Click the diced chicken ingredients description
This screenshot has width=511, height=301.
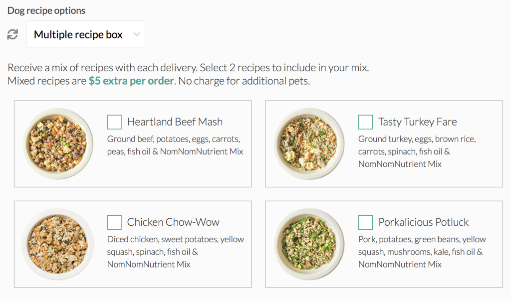(x=175, y=252)
